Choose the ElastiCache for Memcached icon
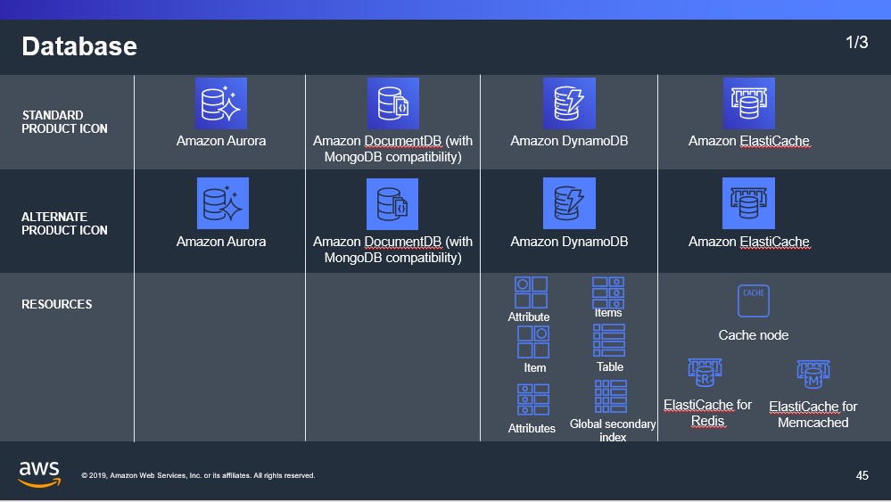Screen dimensions: 891x502 click(813, 374)
